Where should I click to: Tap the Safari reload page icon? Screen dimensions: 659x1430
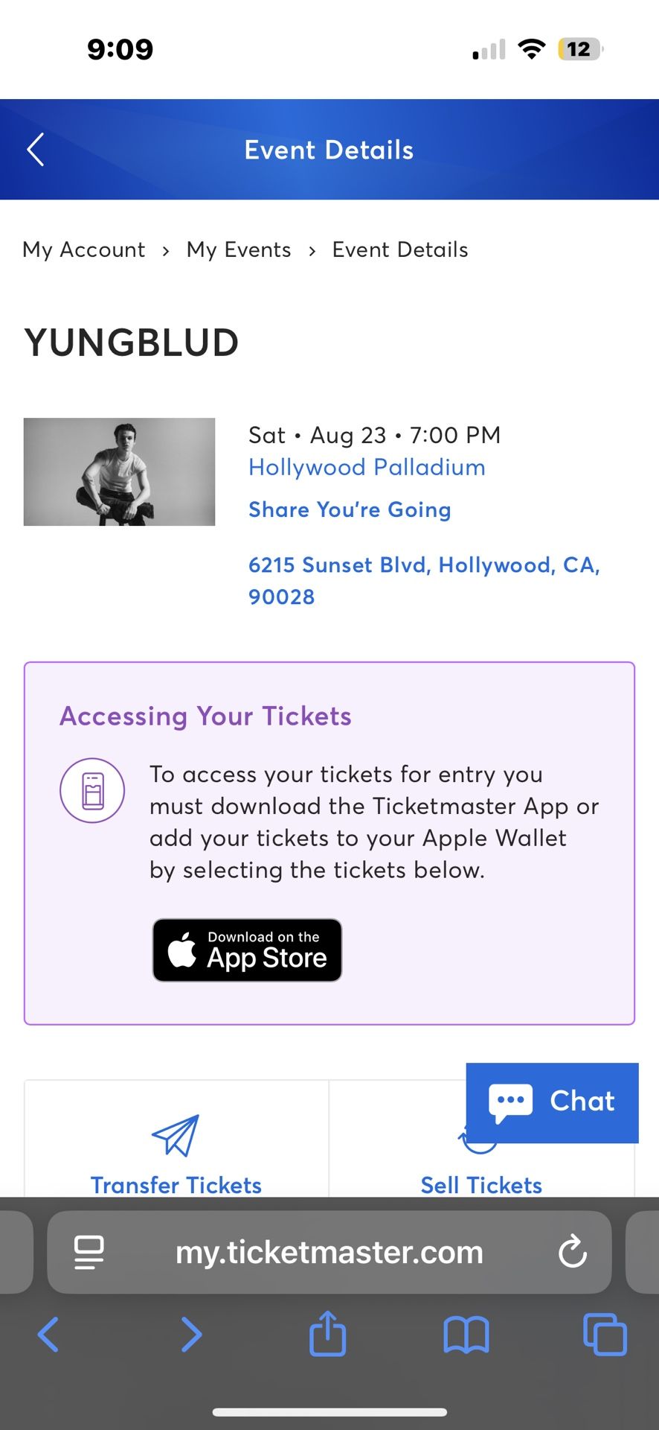(572, 1252)
